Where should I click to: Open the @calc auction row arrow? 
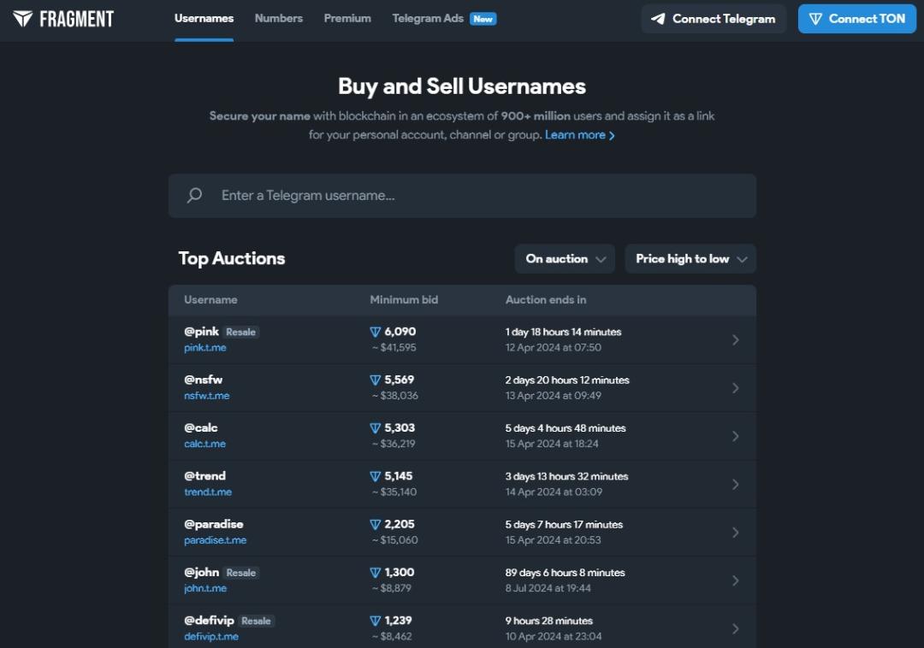736,436
